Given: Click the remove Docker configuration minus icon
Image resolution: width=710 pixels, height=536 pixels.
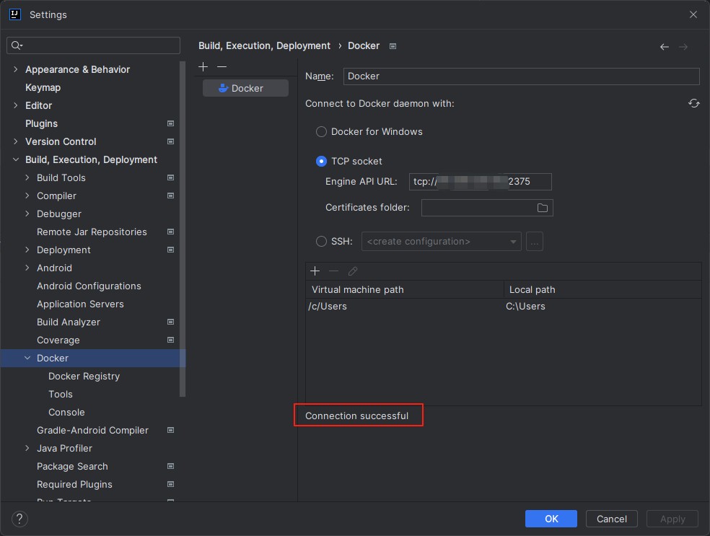Looking at the screenshot, I should point(222,66).
